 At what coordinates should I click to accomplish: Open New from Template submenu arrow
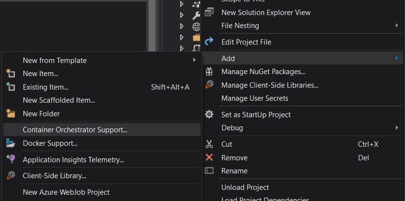click(x=194, y=61)
